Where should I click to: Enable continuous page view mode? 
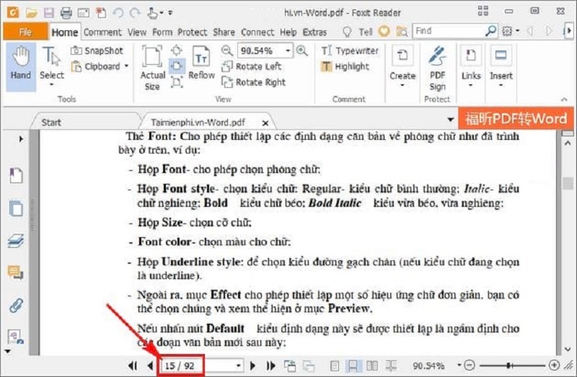pos(353,365)
